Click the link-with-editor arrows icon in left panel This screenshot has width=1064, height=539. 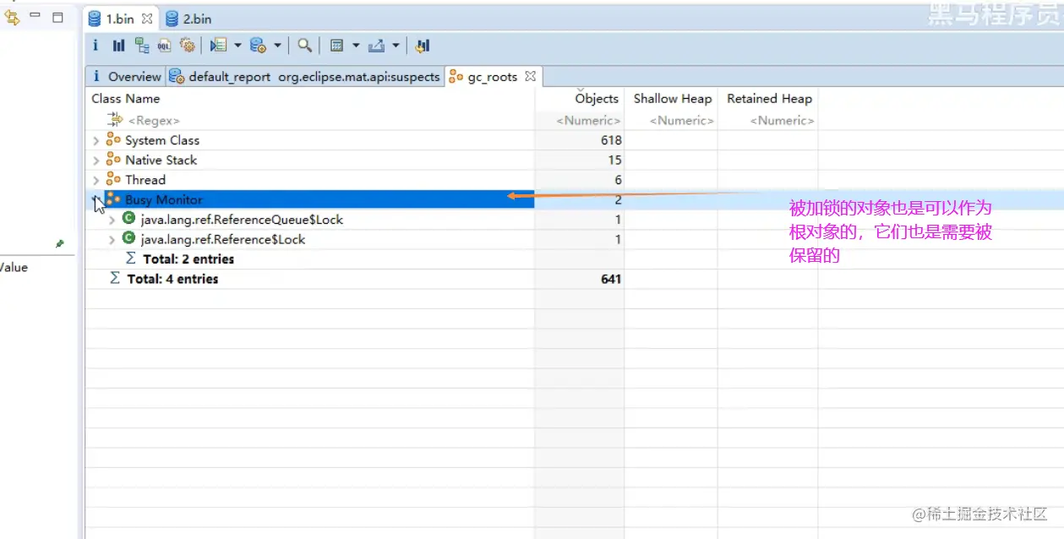[x=13, y=17]
